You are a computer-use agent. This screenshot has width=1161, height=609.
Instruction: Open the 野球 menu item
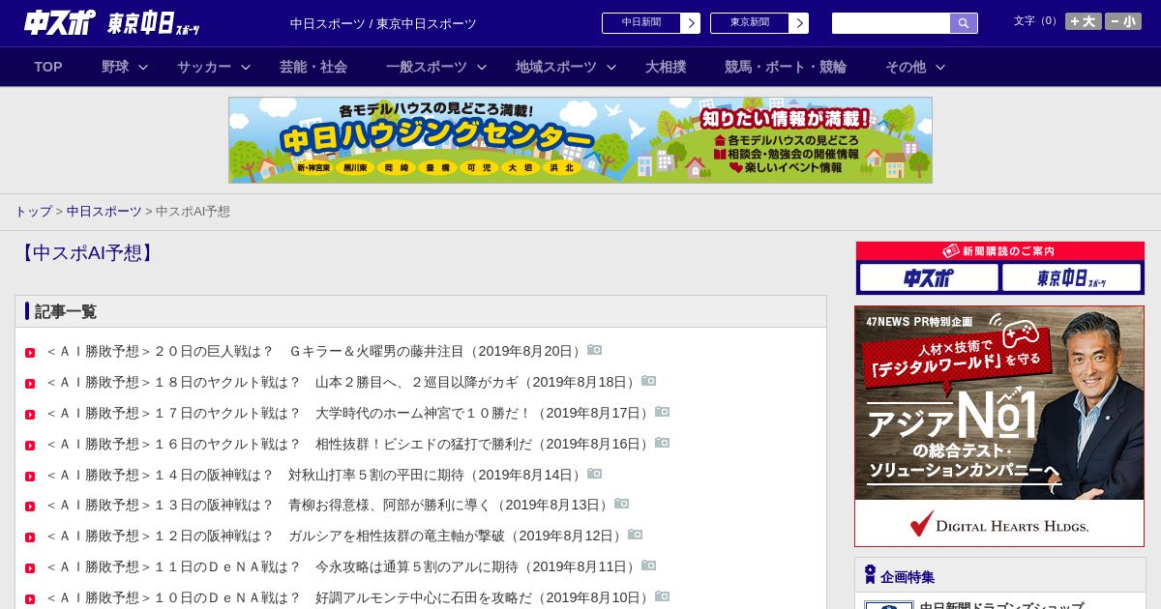115,67
